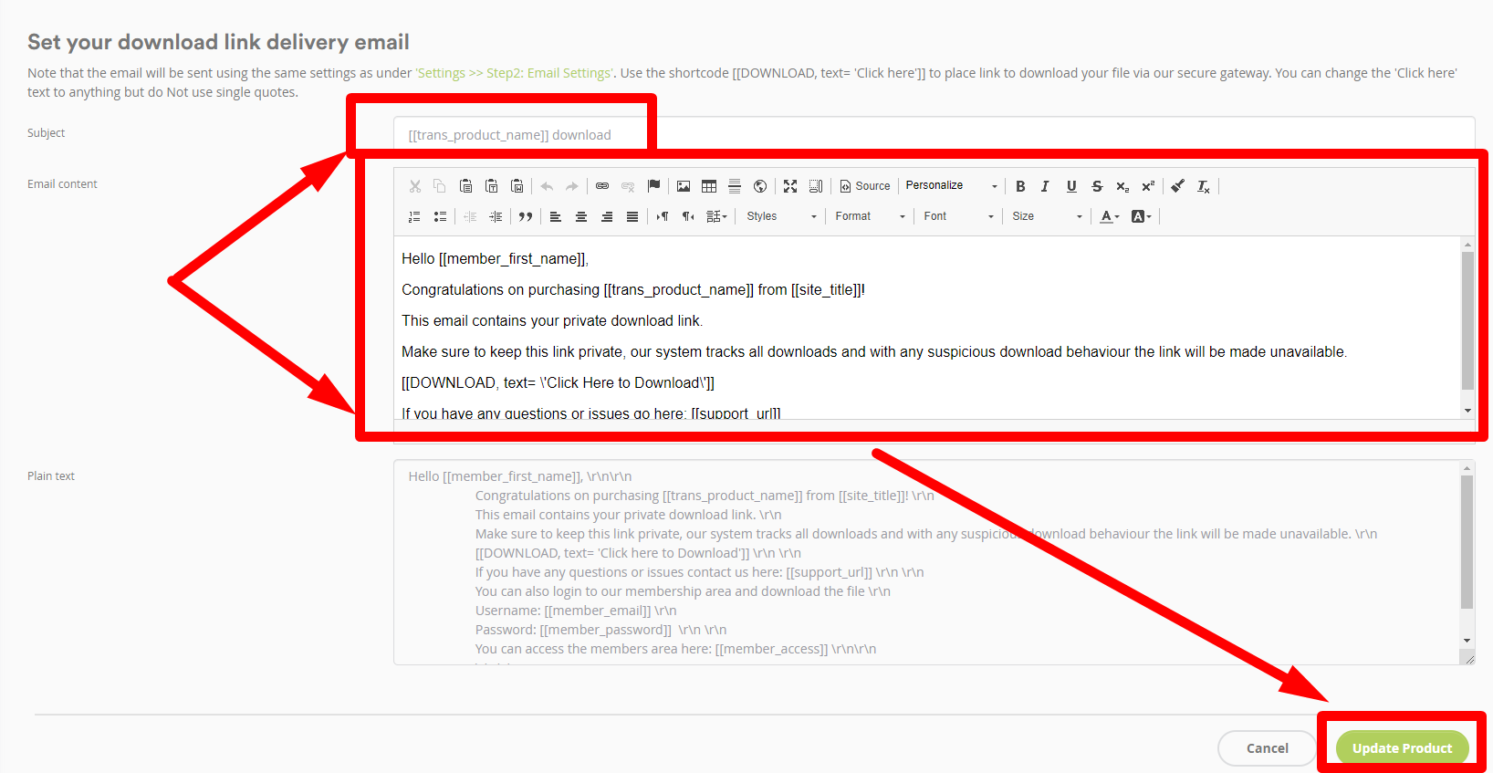The width and height of the screenshot is (1493, 773).
Task: Insert a bulleted list
Action: [440, 216]
